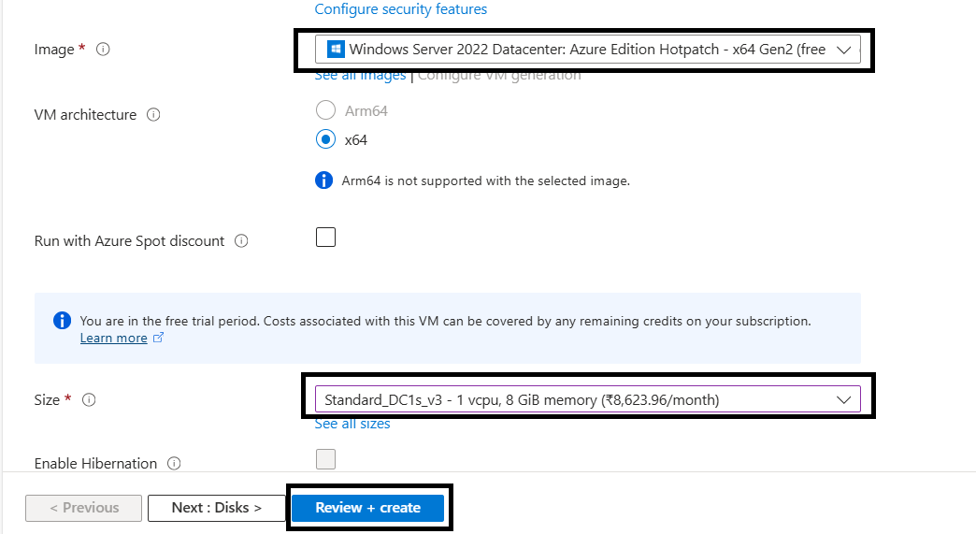Select the x64 architecture radio button
The image size is (976, 534).
coord(325,139)
